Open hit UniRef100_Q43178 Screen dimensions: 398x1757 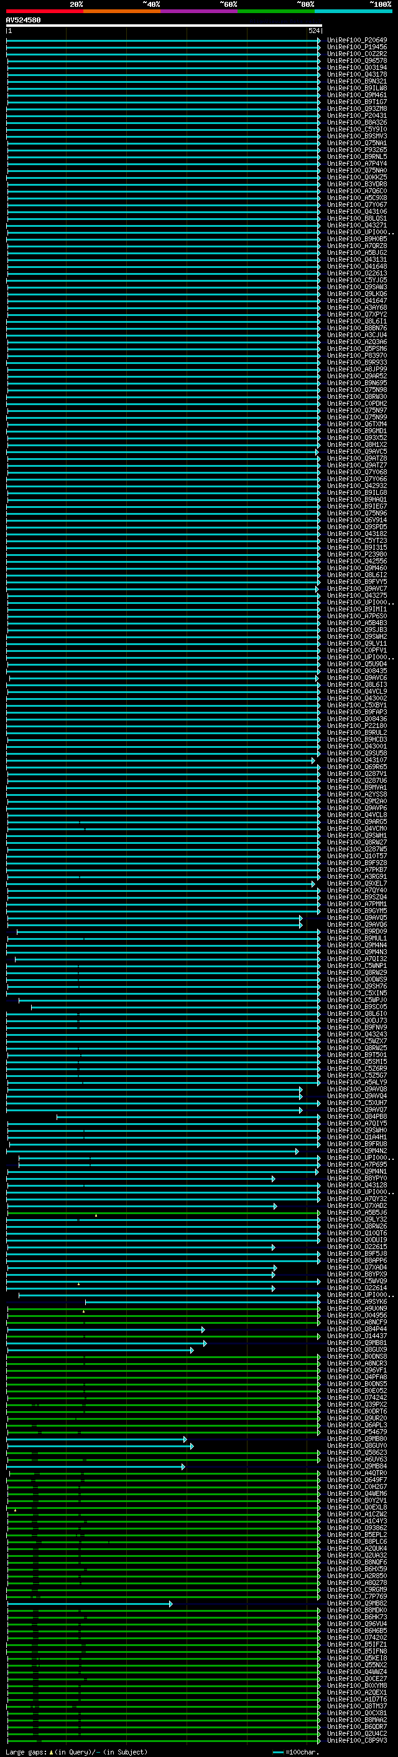[357, 74]
